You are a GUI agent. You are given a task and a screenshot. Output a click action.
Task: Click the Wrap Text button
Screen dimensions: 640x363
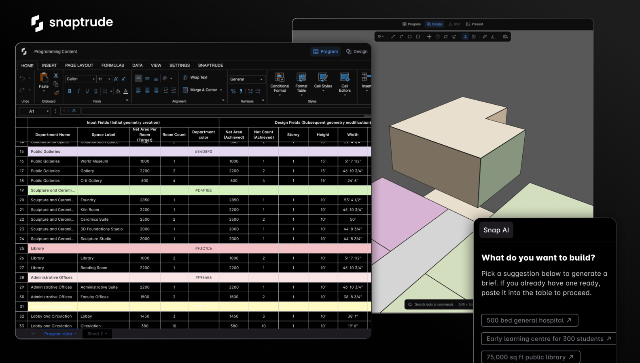point(195,77)
